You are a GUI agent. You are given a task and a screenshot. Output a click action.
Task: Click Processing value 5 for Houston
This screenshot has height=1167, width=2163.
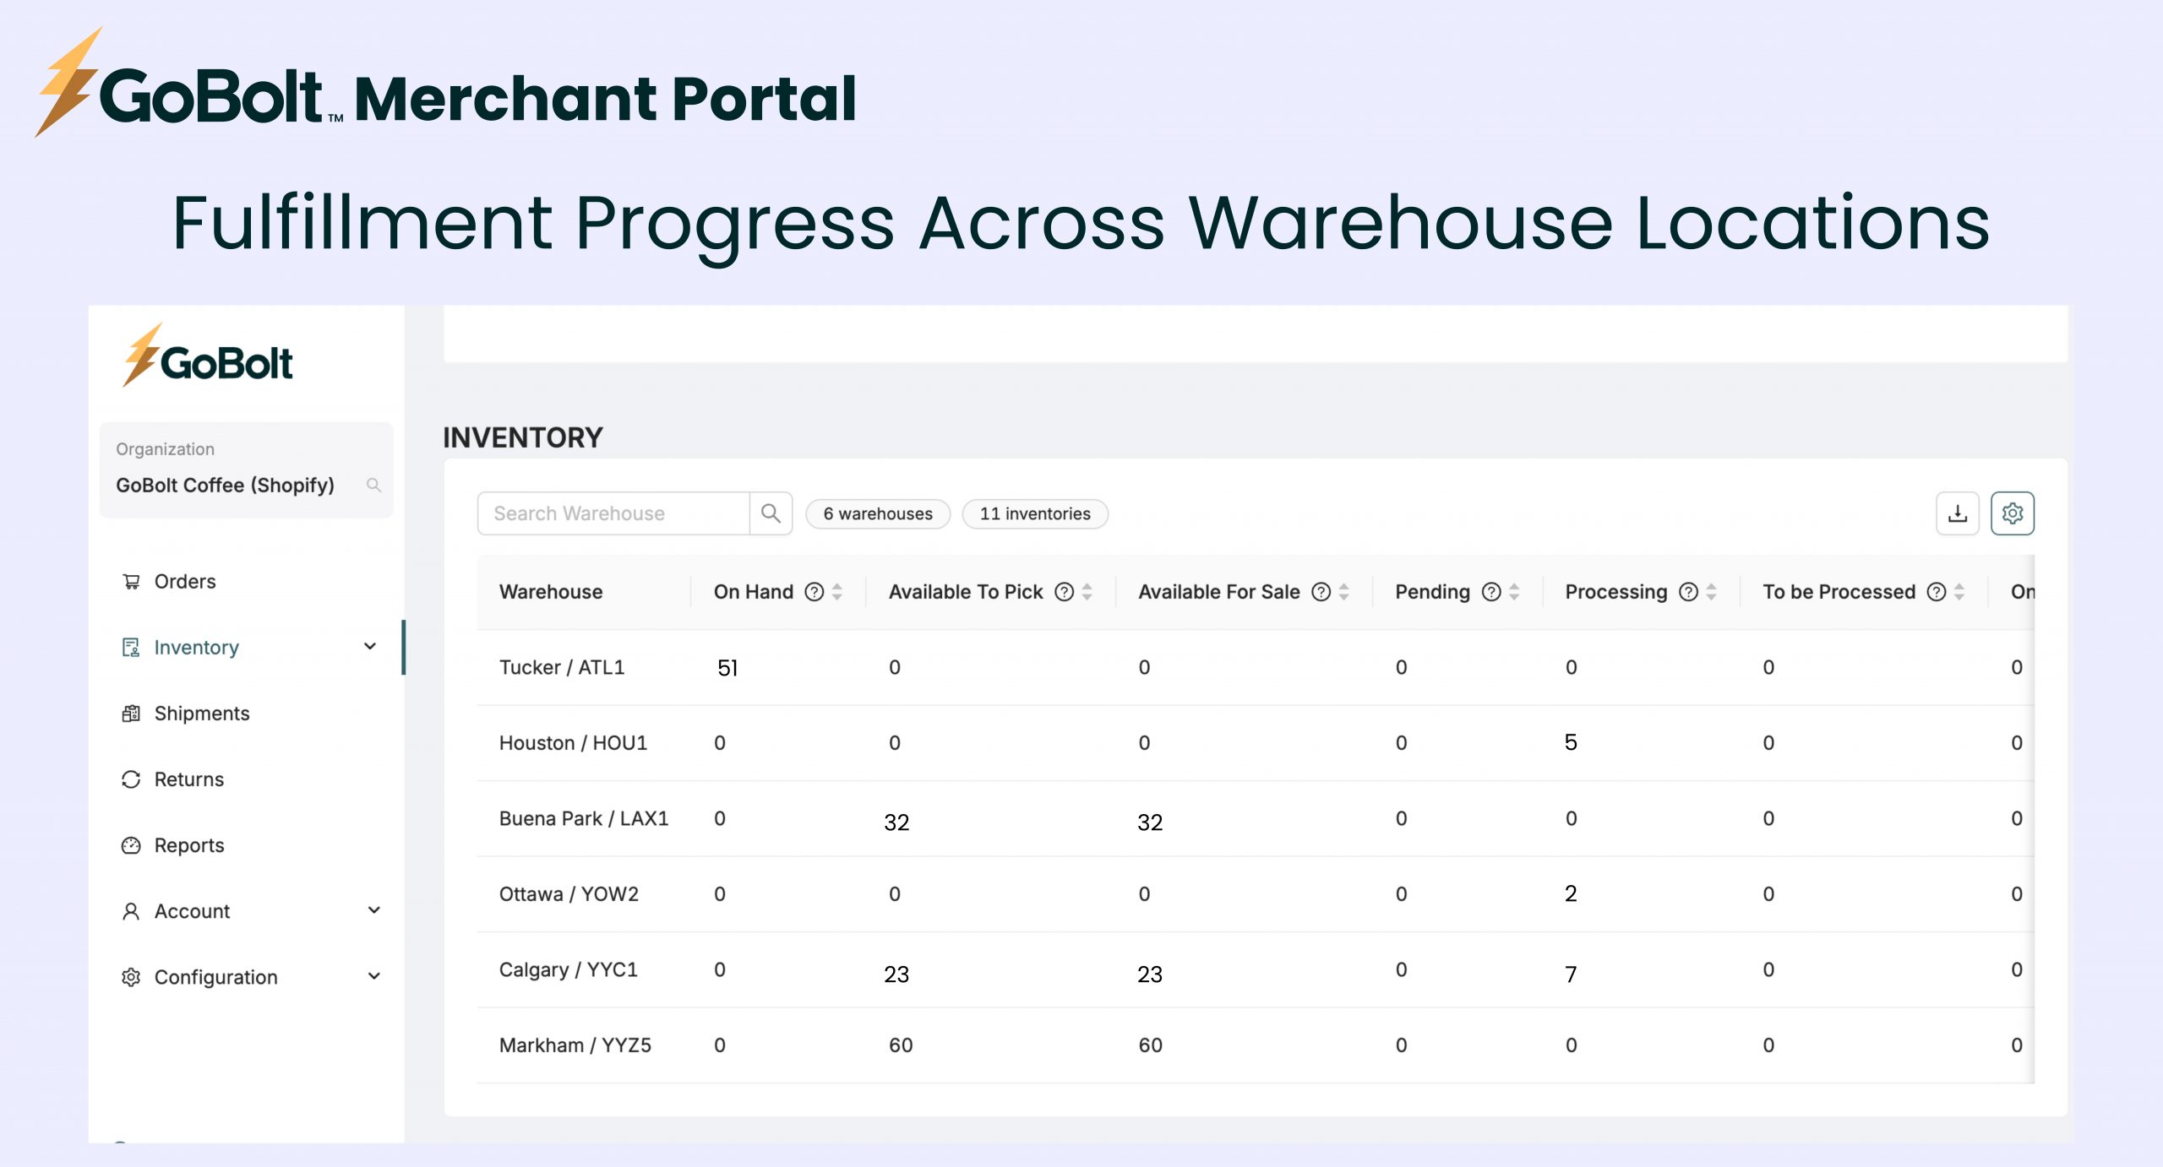pyautogui.click(x=1571, y=741)
